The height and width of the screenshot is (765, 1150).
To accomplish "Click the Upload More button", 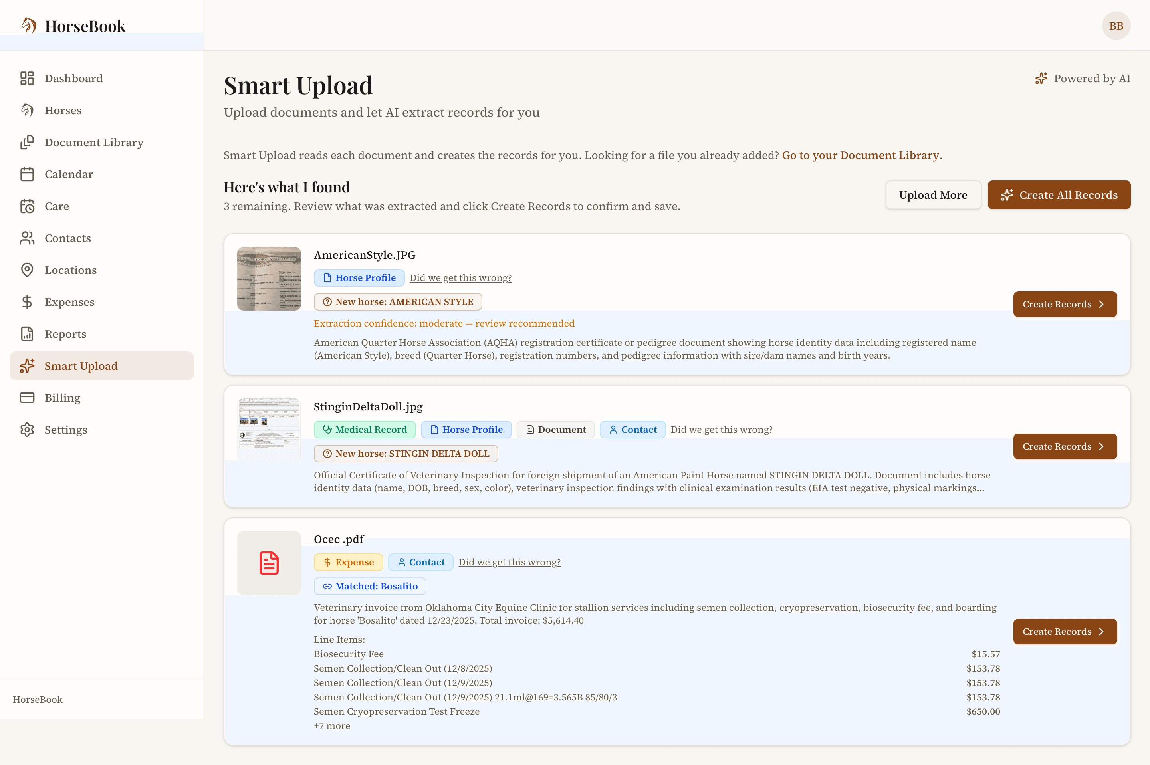I will pyautogui.click(x=933, y=195).
